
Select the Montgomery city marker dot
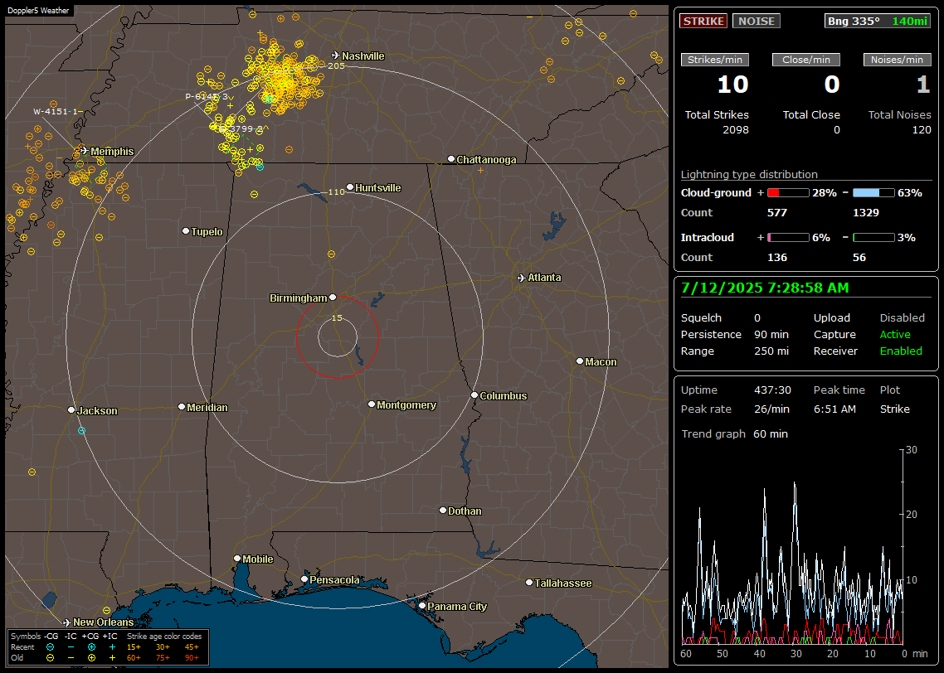click(372, 404)
